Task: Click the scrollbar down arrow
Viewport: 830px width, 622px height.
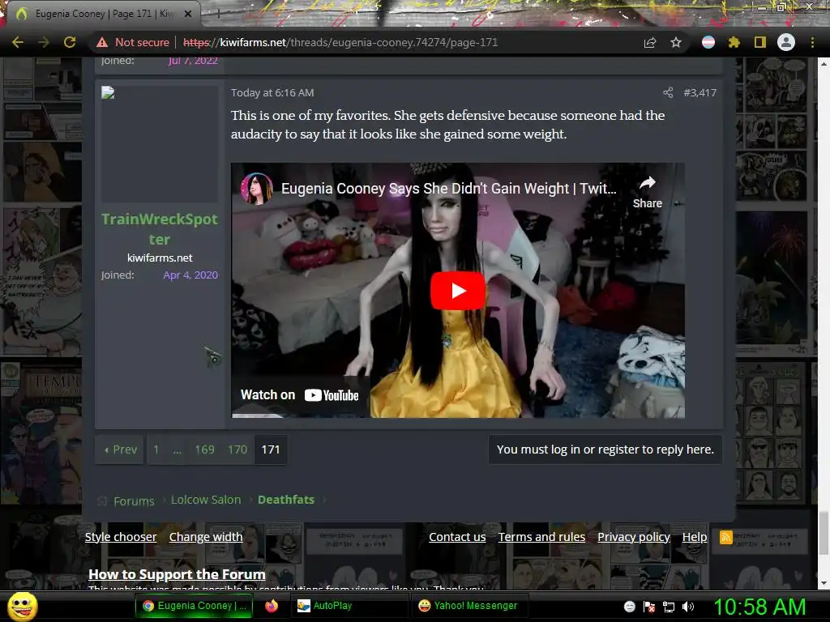Action: [x=824, y=583]
